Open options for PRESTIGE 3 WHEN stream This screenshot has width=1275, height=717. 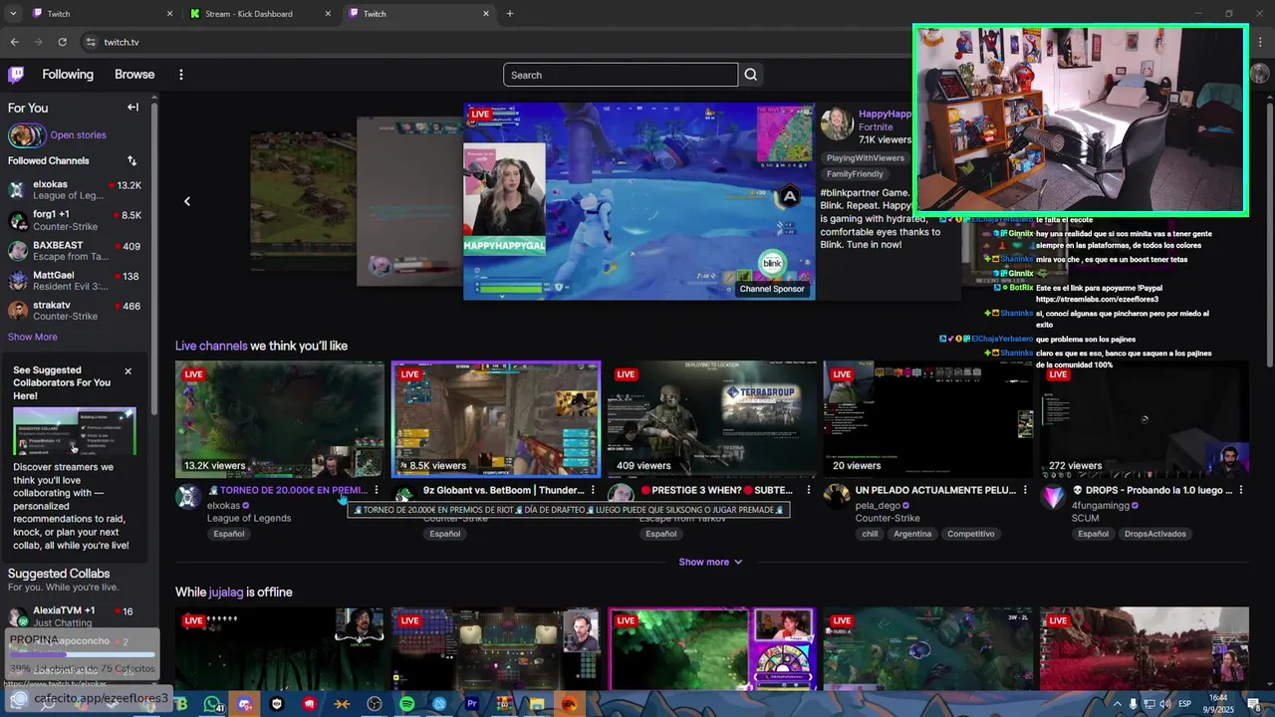(x=809, y=490)
